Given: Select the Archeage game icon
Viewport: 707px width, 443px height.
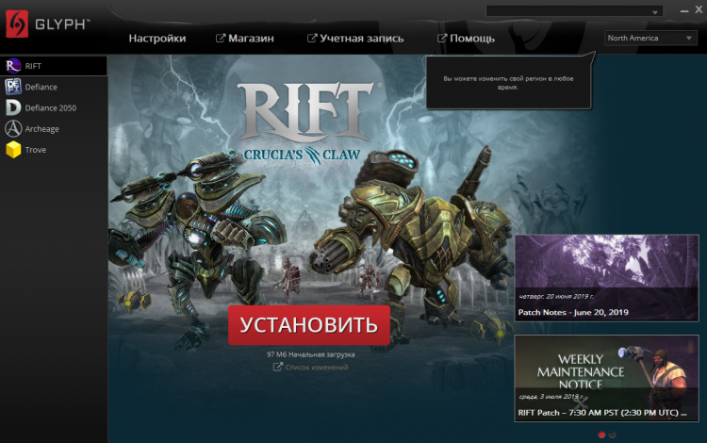Looking at the screenshot, I should 13,128.
